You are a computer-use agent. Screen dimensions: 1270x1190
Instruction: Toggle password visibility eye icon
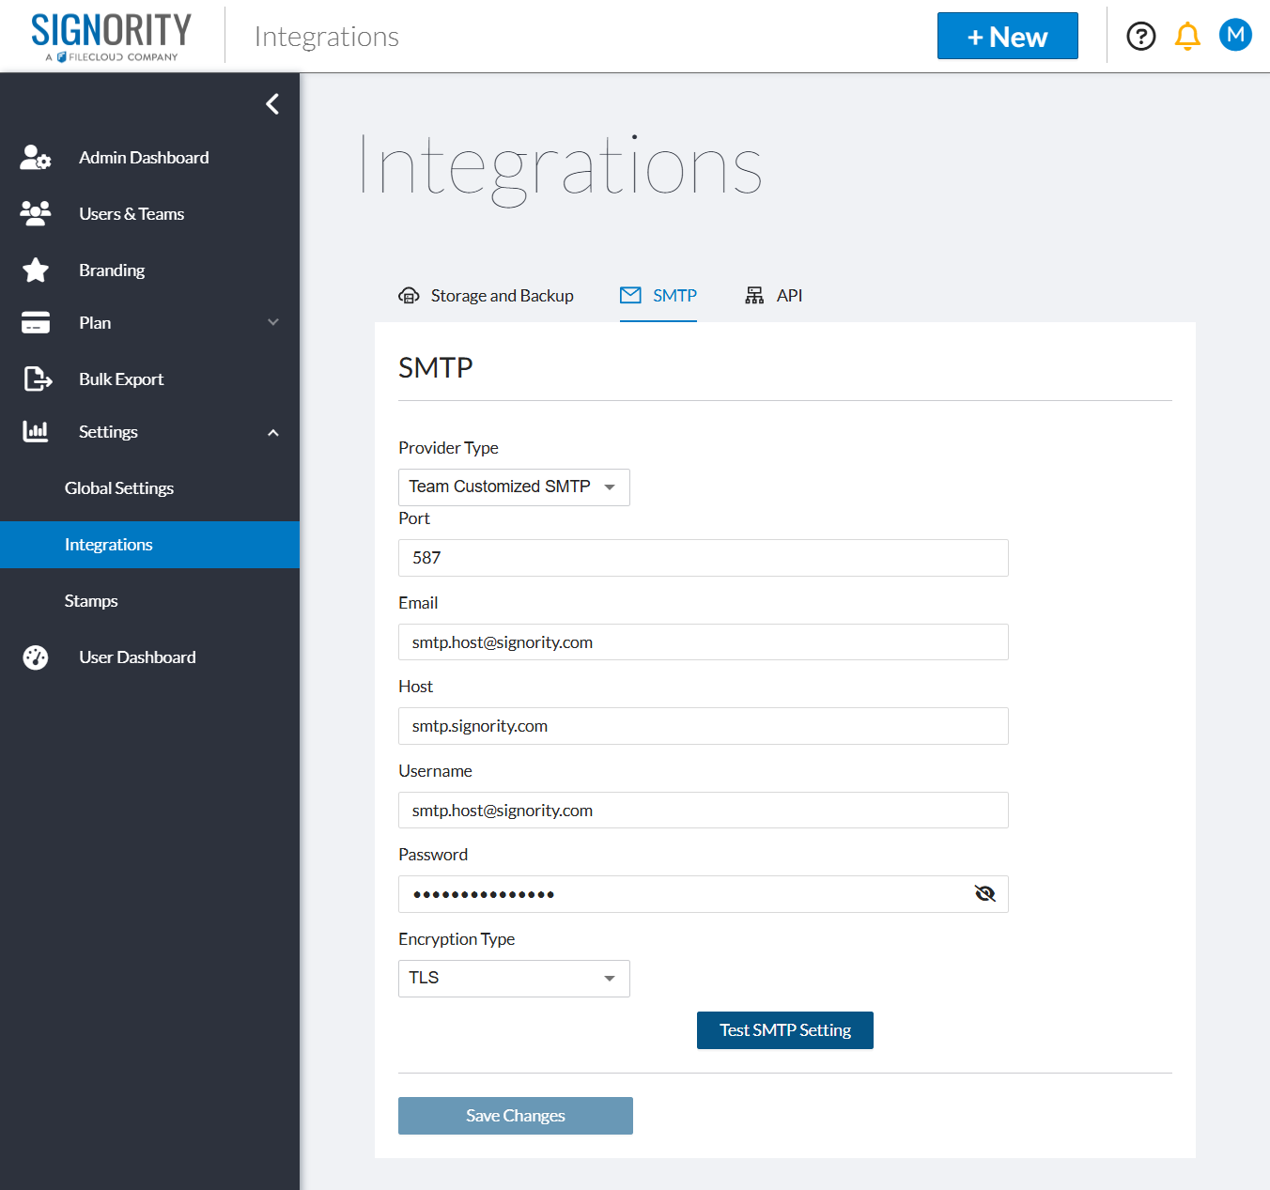coord(984,894)
